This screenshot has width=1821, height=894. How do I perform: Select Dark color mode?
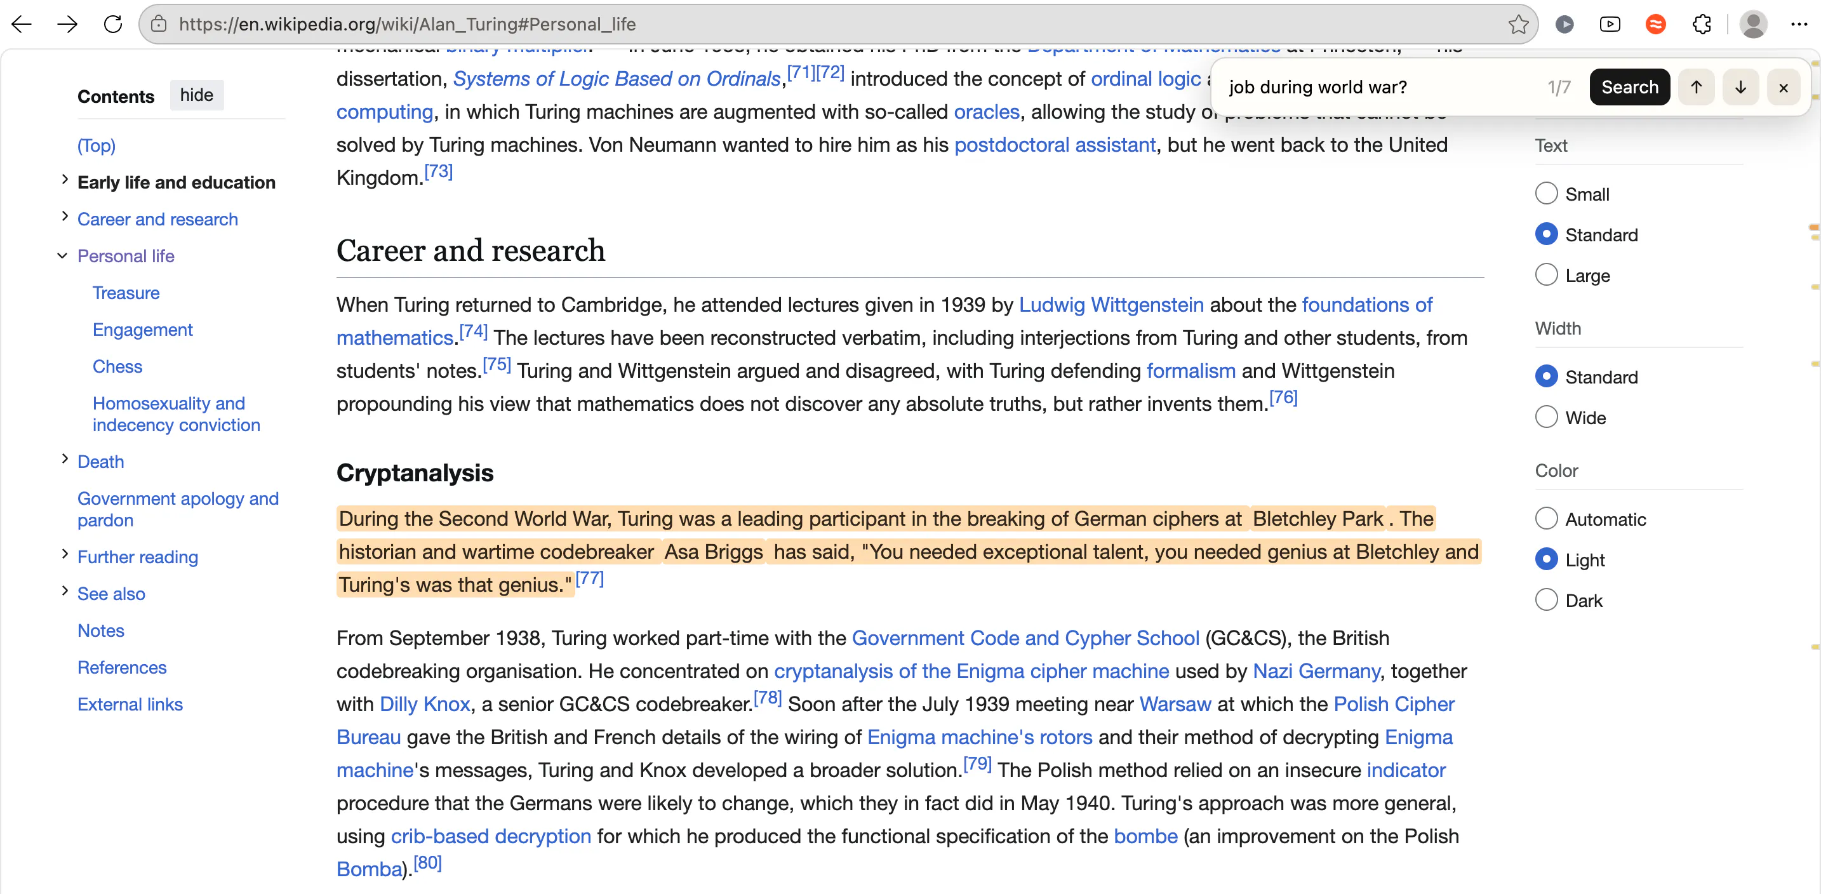(1546, 600)
